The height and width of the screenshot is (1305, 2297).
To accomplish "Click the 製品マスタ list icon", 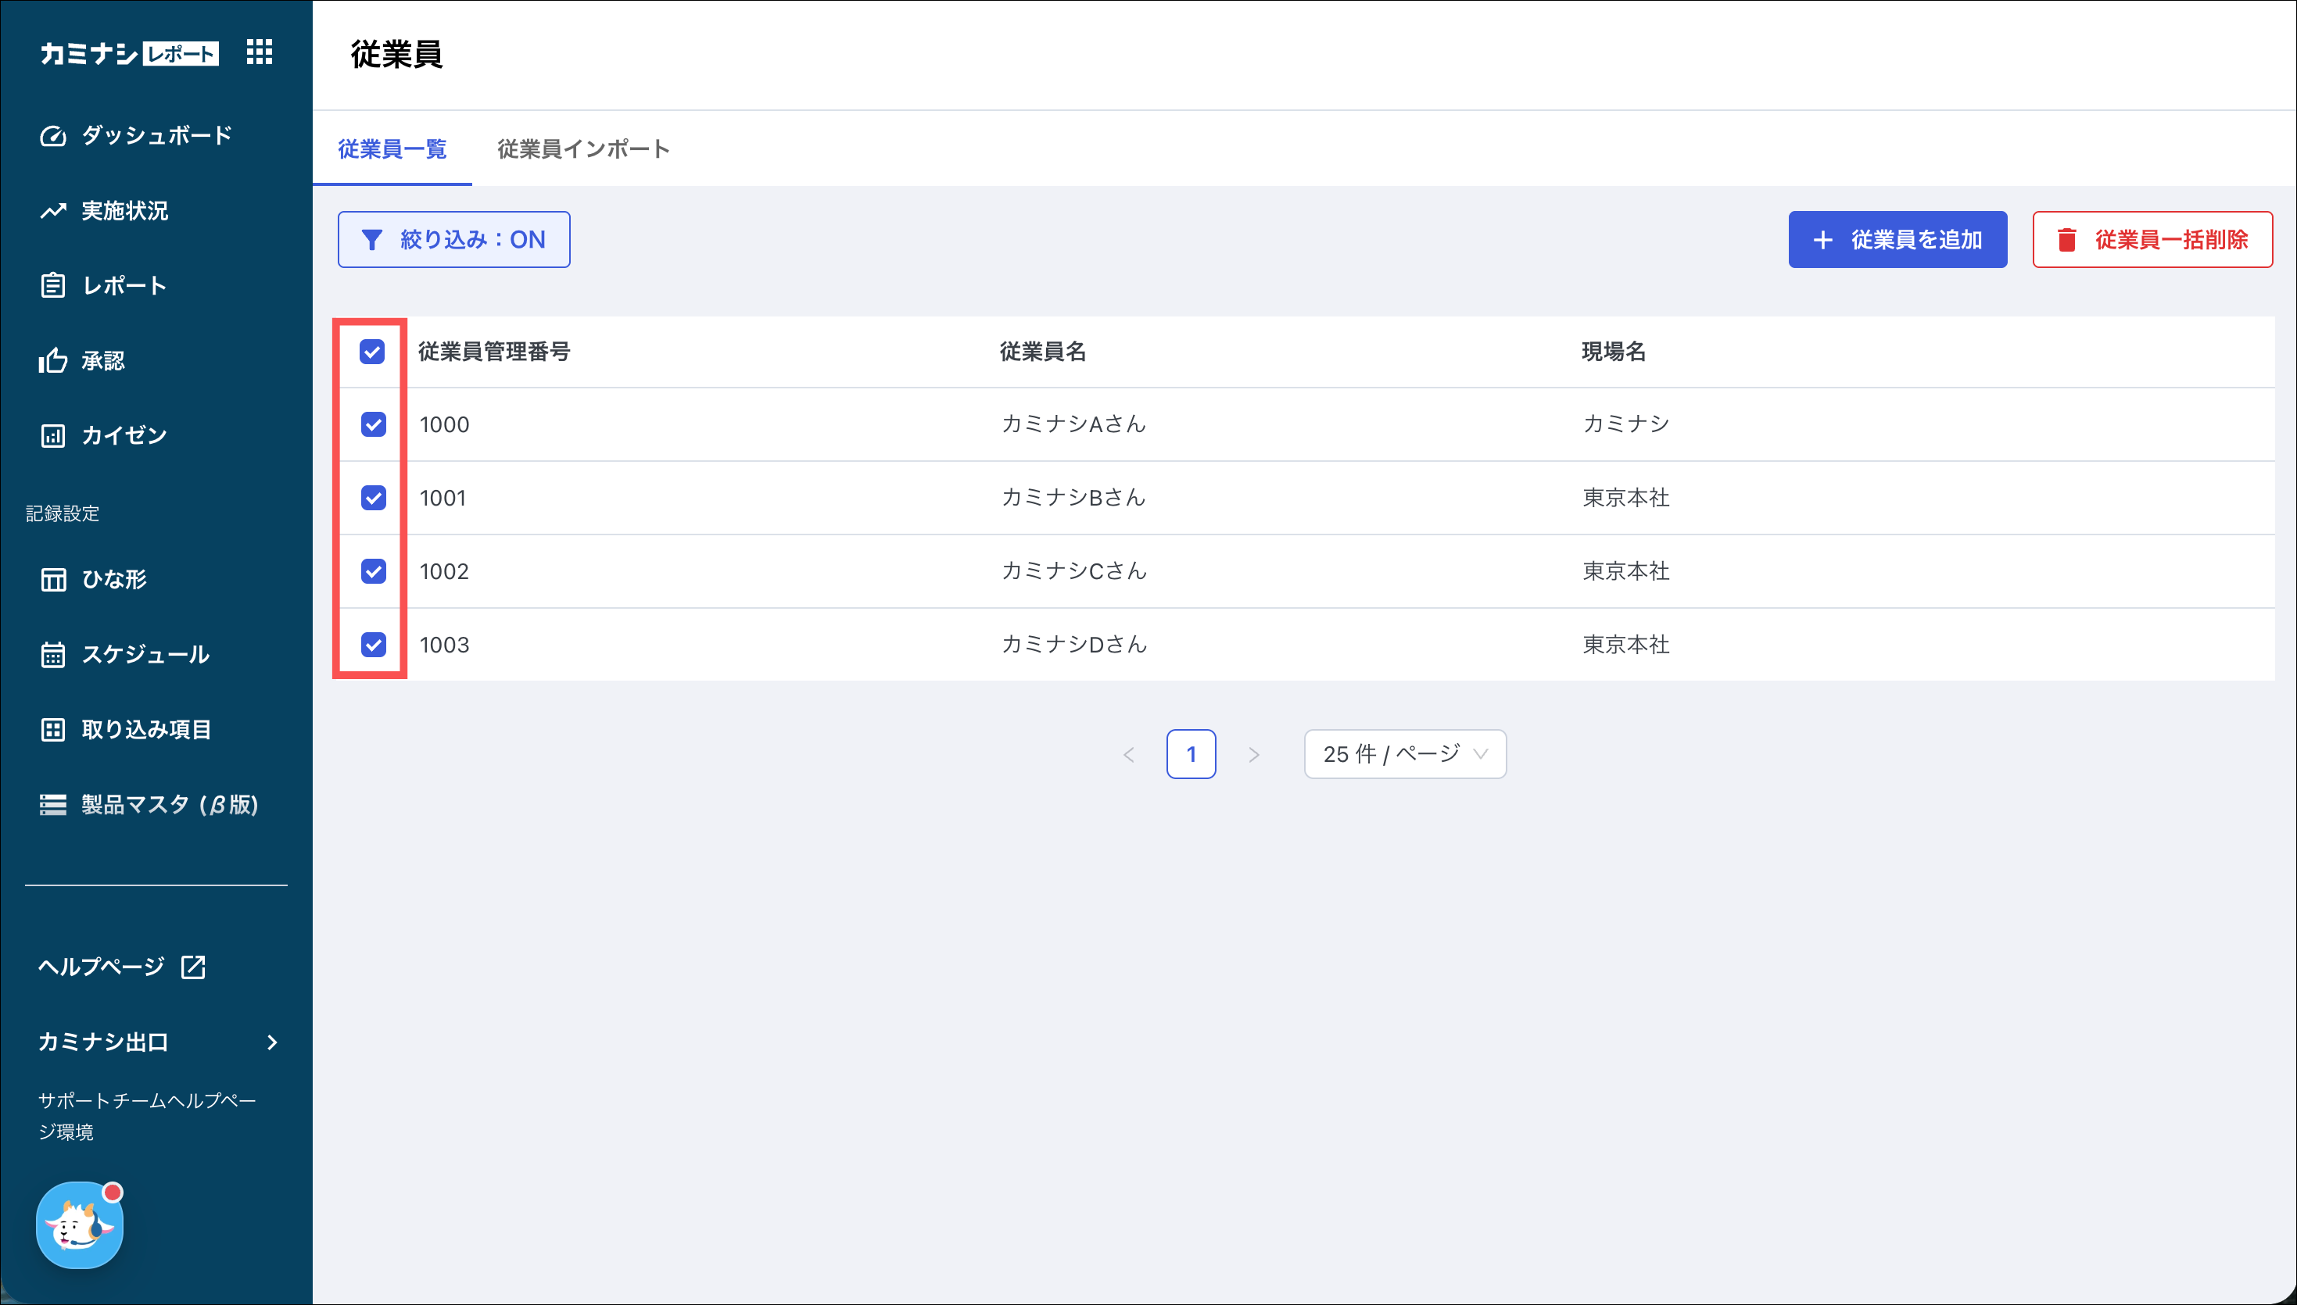I will click(53, 804).
